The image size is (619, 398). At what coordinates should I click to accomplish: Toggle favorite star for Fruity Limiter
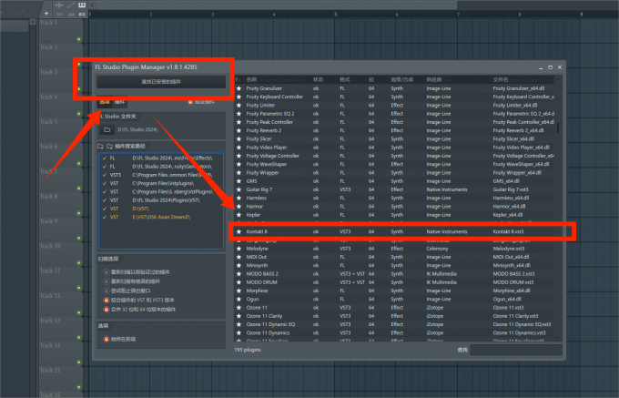pyautogui.click(x=238, y=106)
